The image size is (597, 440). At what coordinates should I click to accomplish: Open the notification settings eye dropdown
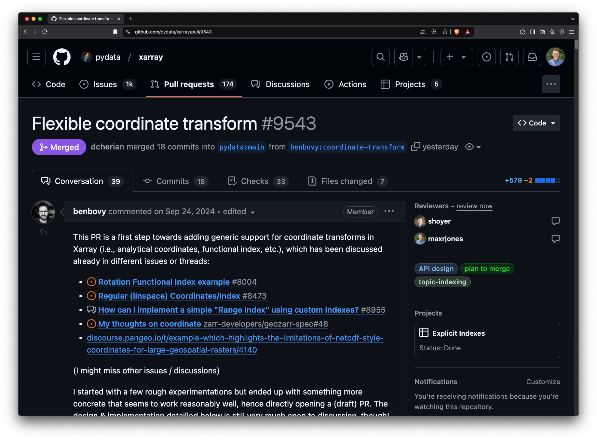point(473,147)
